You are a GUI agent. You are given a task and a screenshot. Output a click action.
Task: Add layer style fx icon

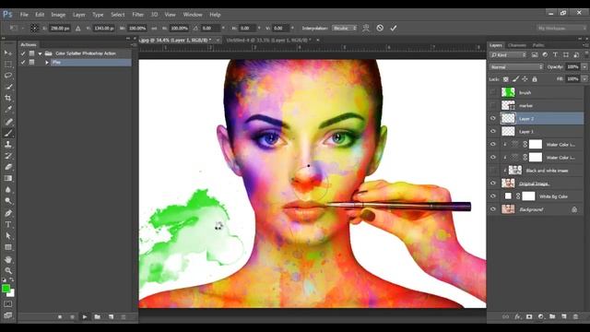pyautogui.click(x=517, y=317)
